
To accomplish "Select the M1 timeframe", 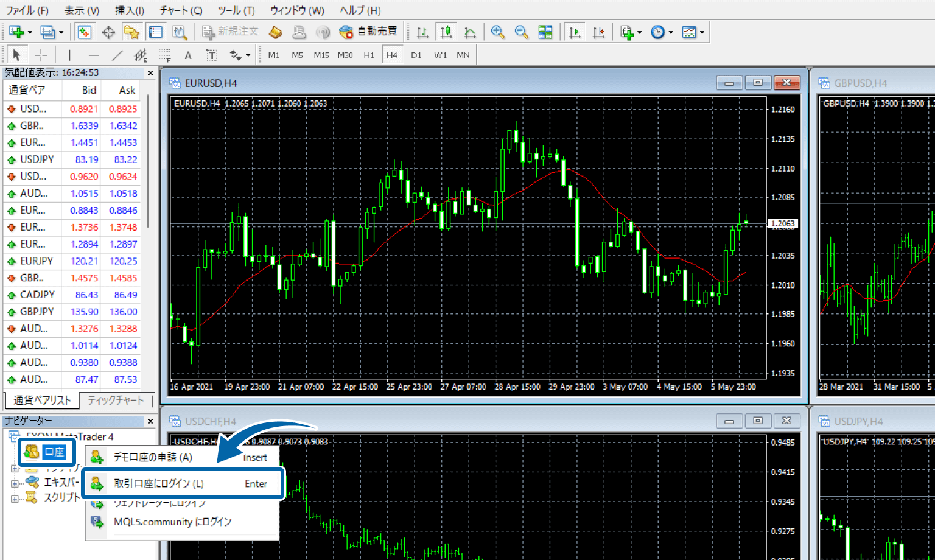I will click(274, 55).
